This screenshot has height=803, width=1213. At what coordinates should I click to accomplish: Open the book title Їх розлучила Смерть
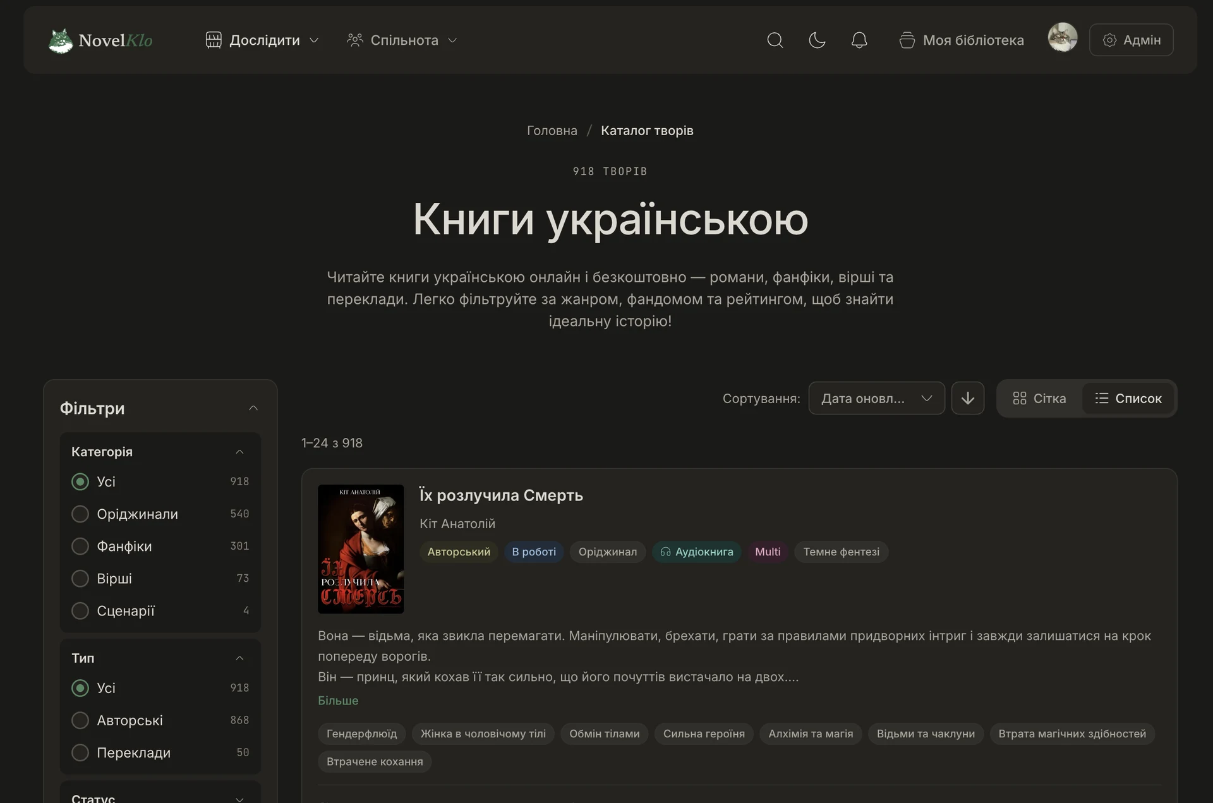501,495
